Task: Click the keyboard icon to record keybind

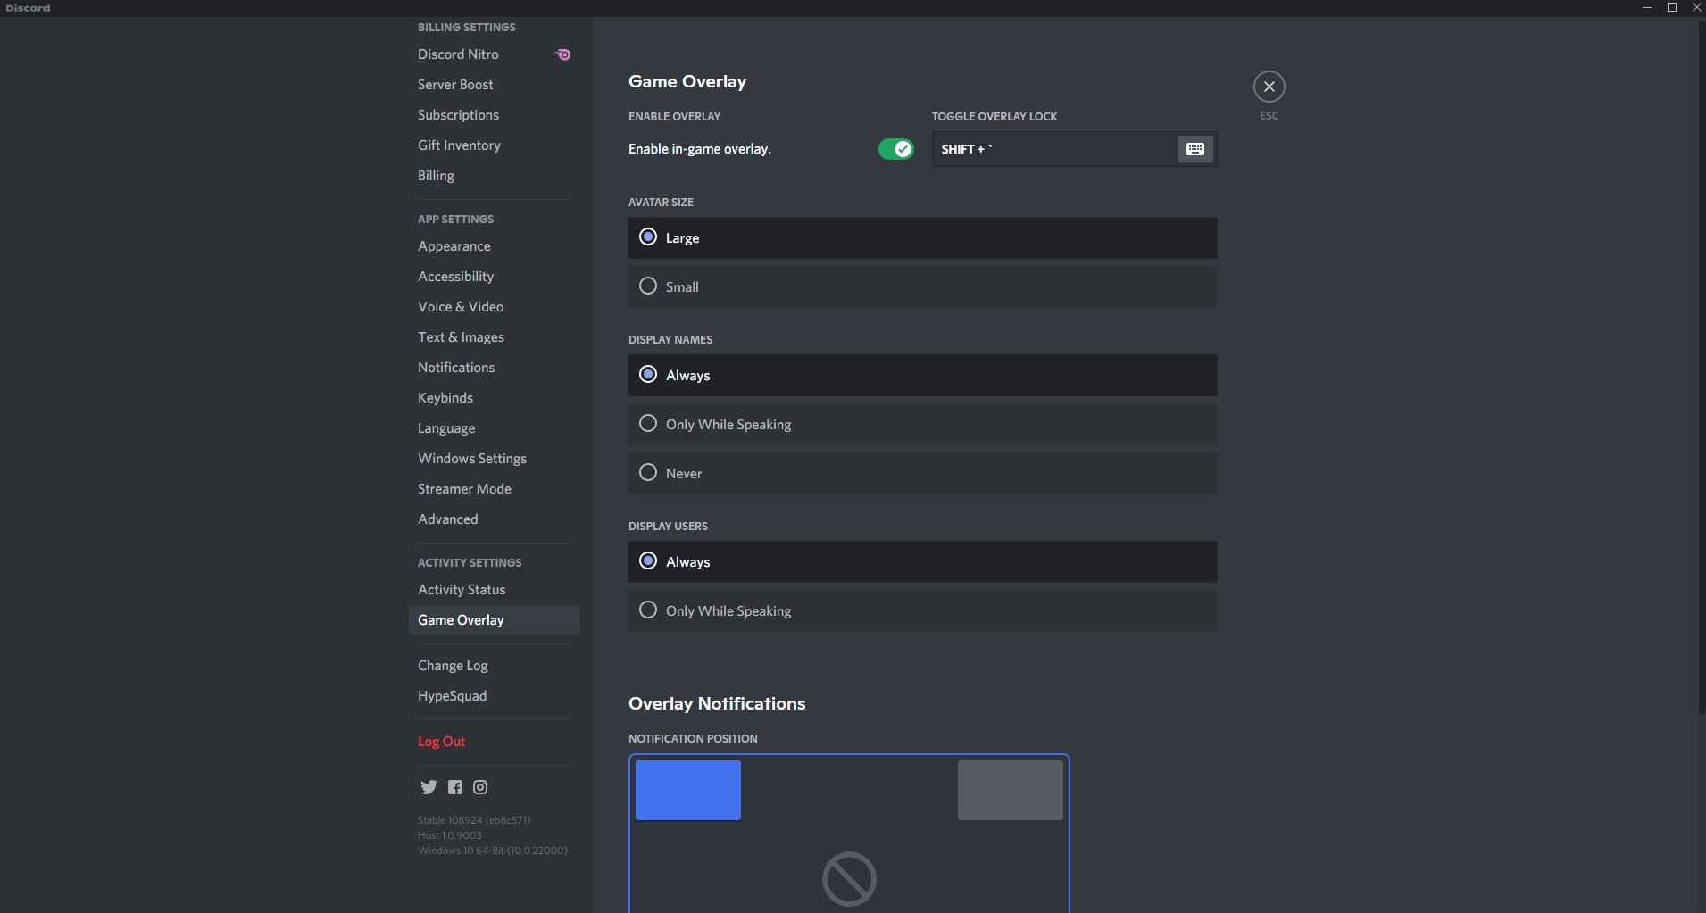Action: 1194,149
